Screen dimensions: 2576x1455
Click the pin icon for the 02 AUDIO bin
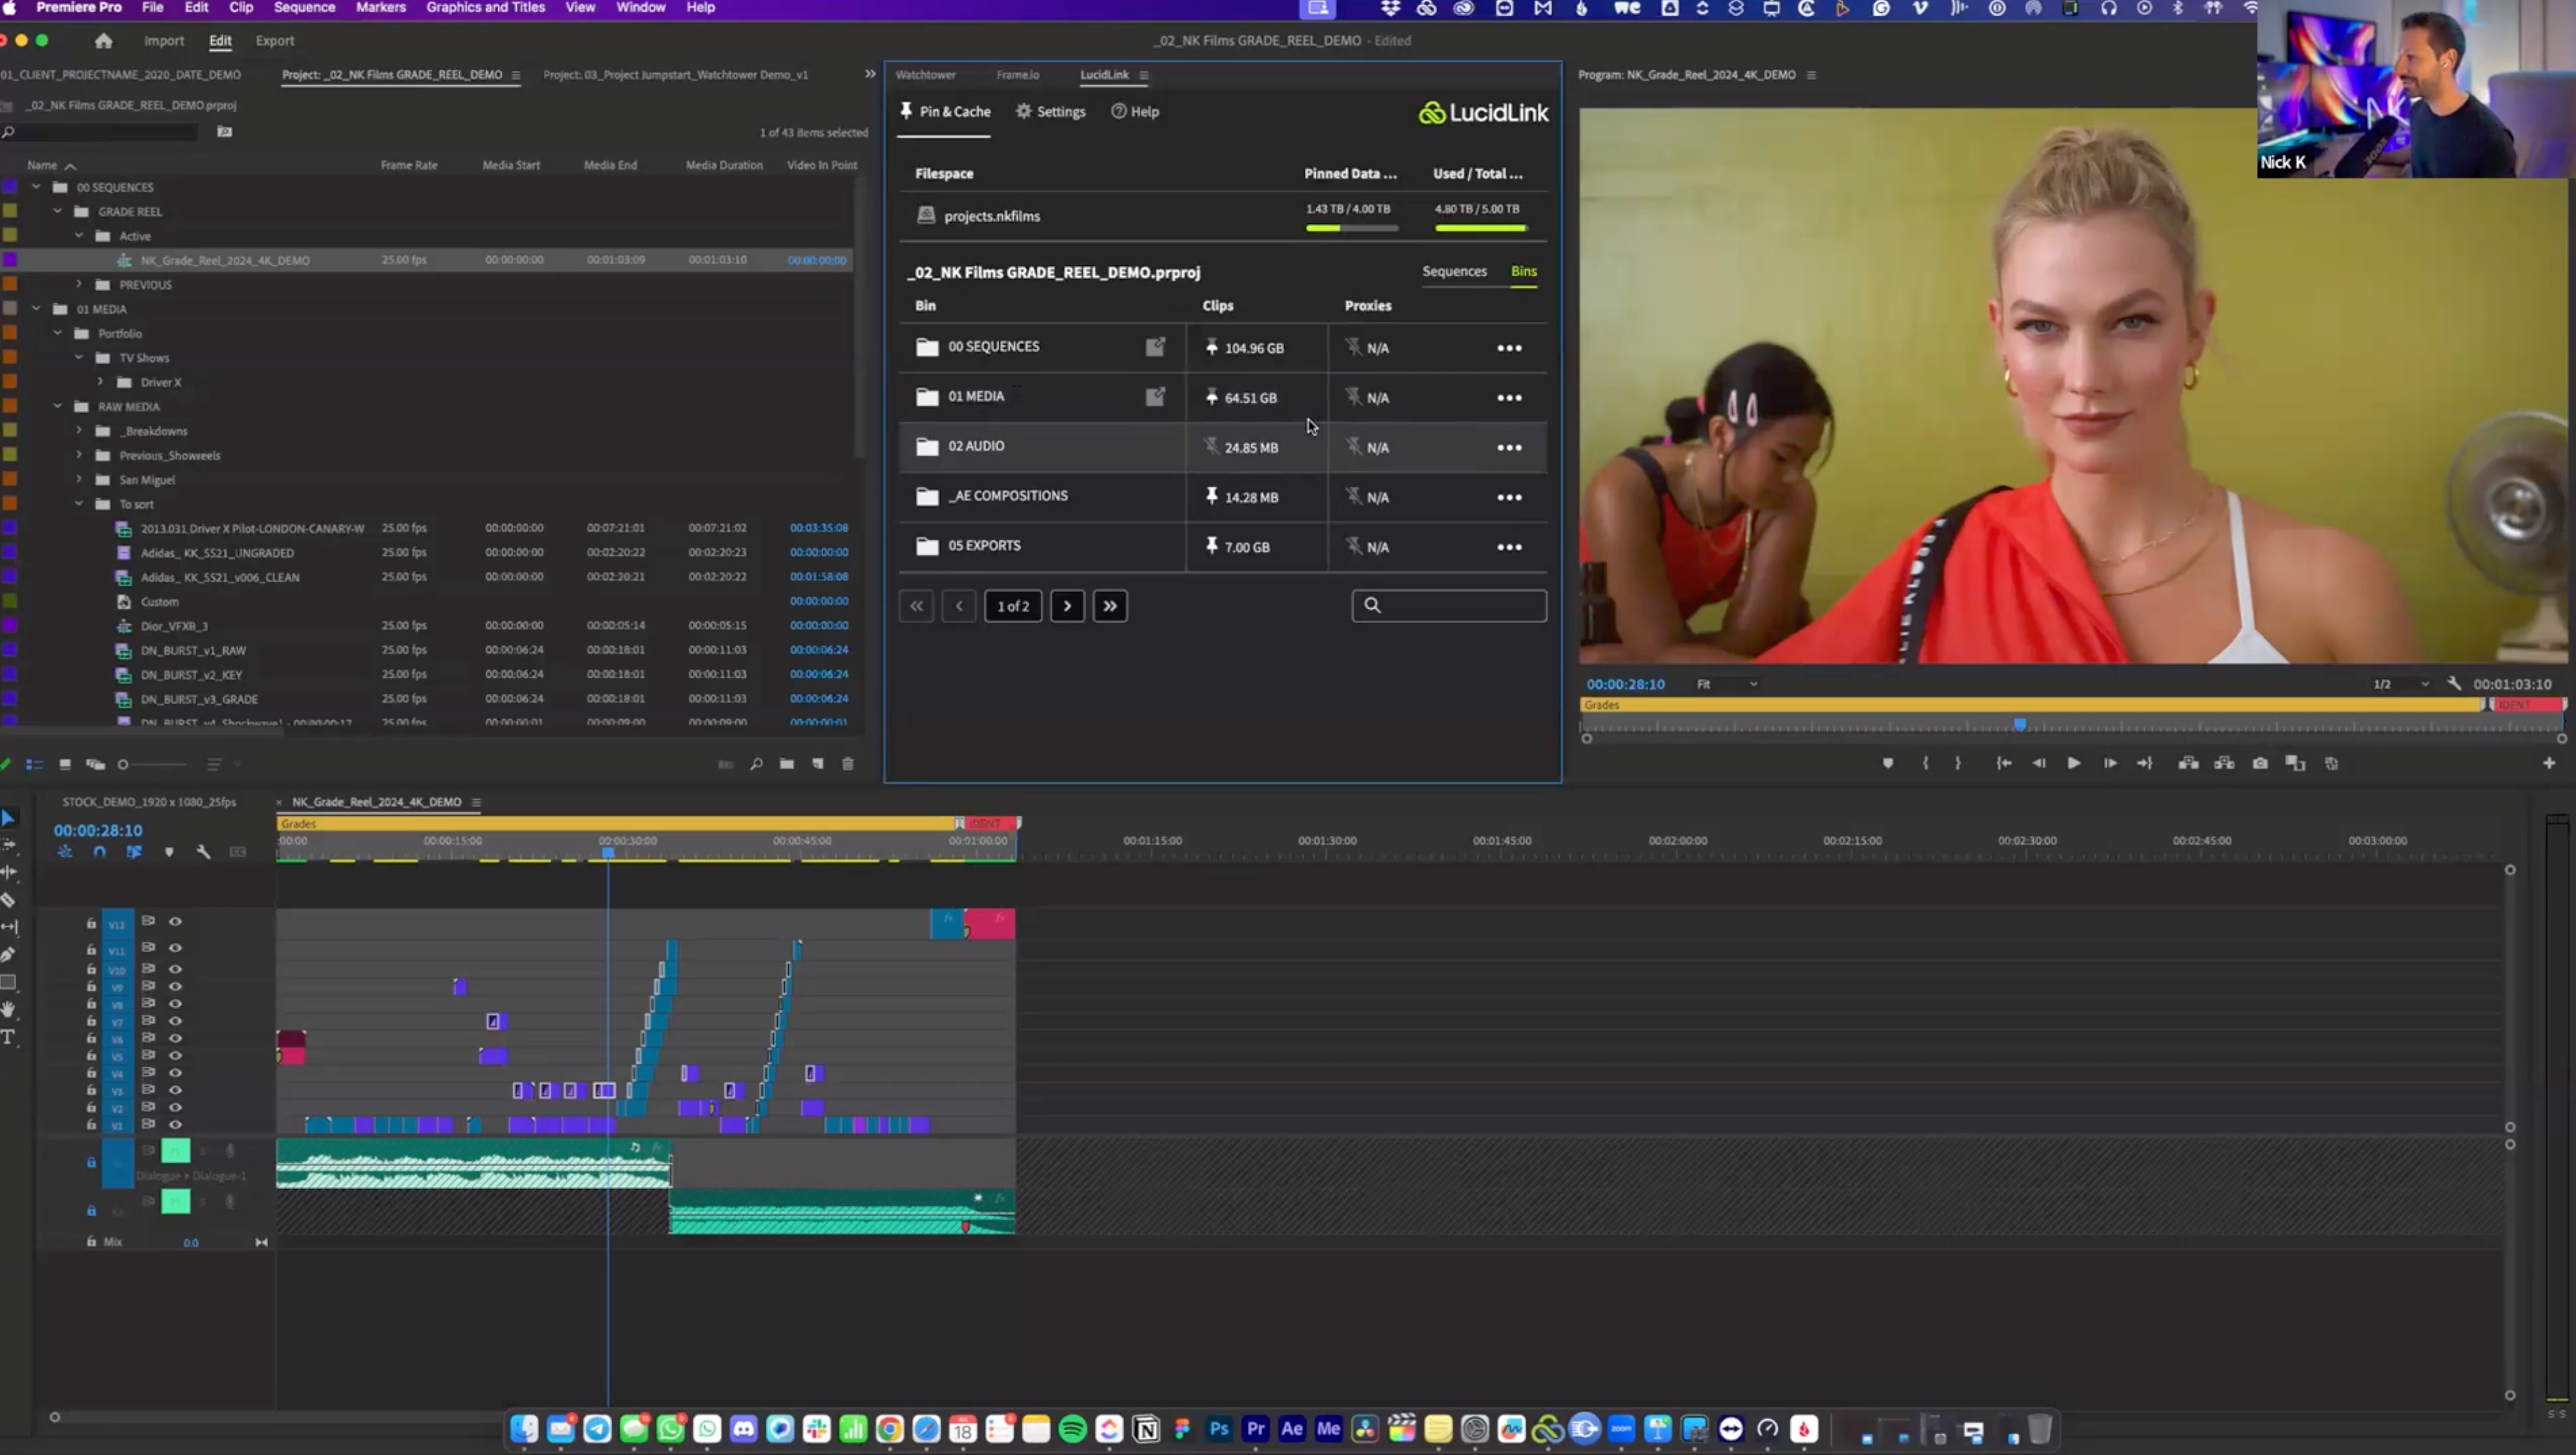click(x=1212, y=446)
